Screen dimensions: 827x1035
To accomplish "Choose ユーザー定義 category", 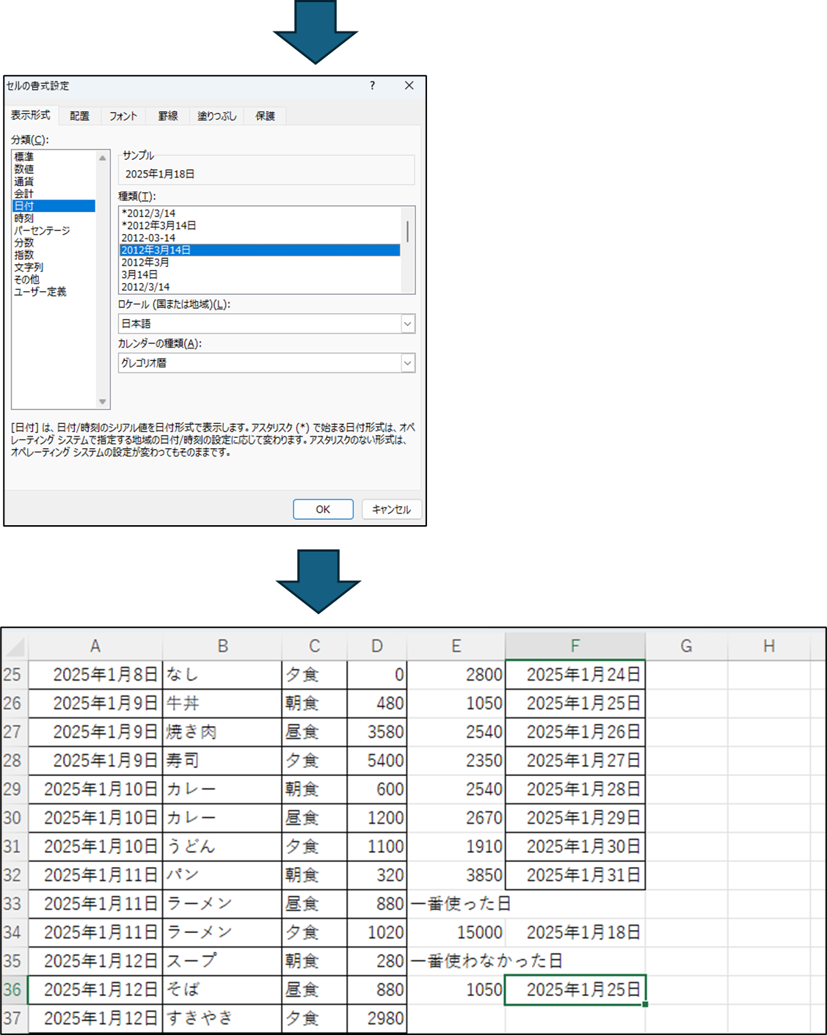I will [40, 292].
